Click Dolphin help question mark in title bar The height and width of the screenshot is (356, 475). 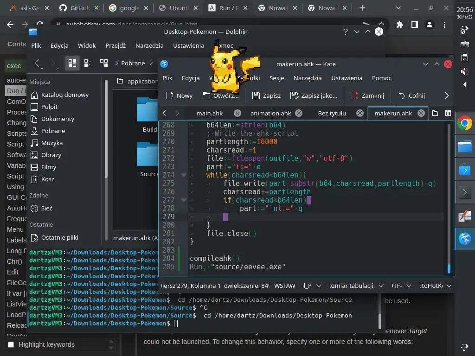point(345,32)
